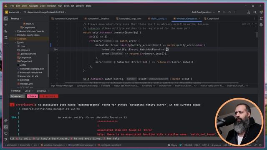Image resolution: width=267 pixels, height=150 pixels.
Task: Click impl WindowManager in editor breadcrumb
Action: coord(62,86)
